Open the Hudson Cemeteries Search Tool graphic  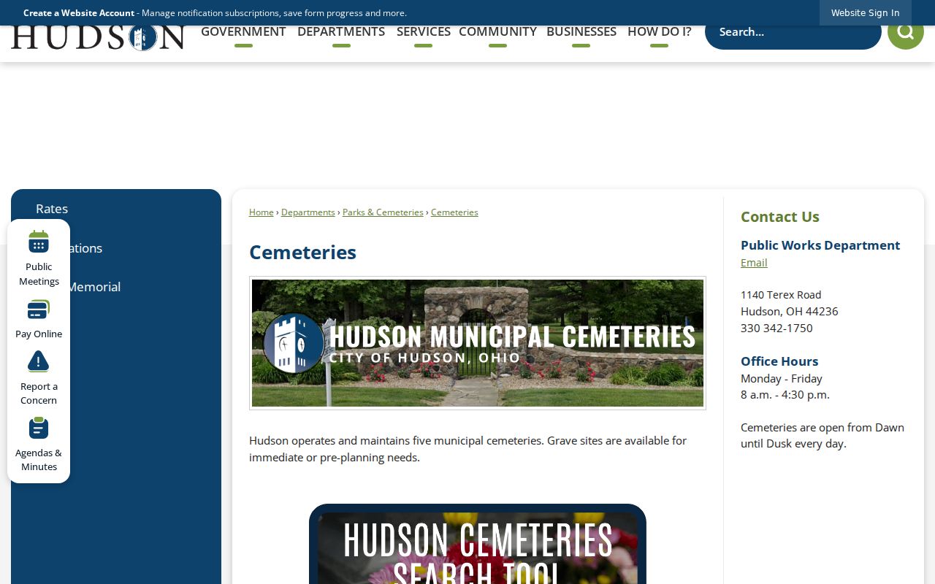(478, 544)
